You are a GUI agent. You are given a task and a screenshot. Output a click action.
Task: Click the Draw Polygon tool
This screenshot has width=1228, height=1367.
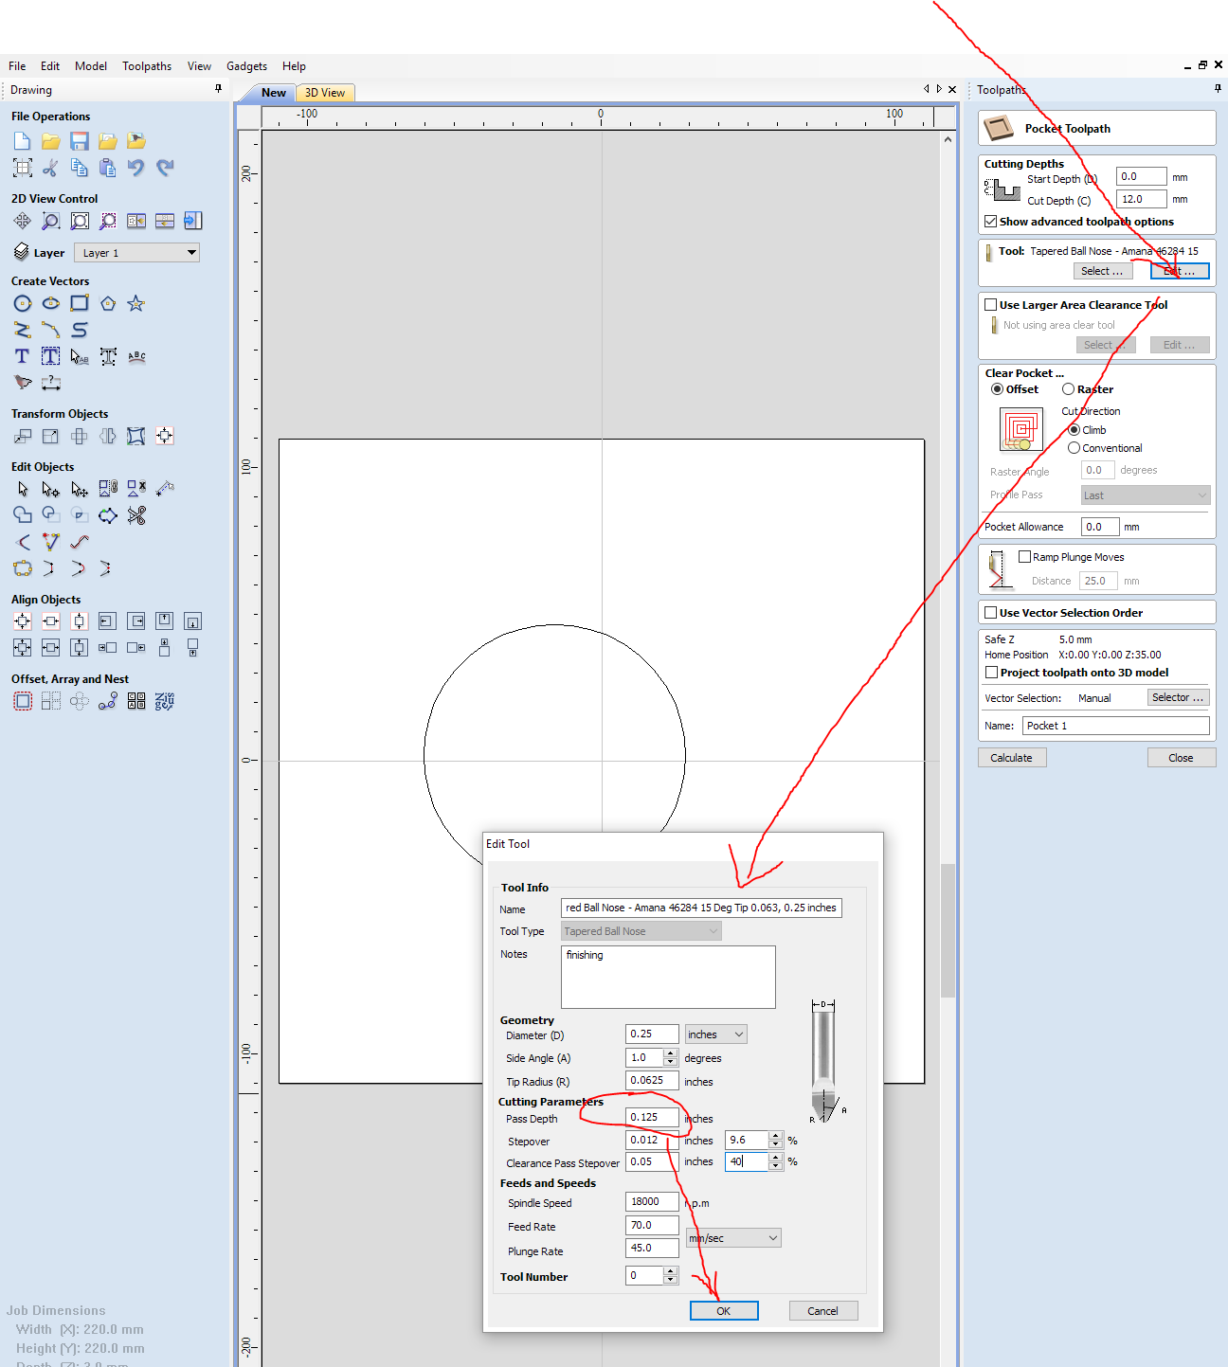[x=108, y=304]
